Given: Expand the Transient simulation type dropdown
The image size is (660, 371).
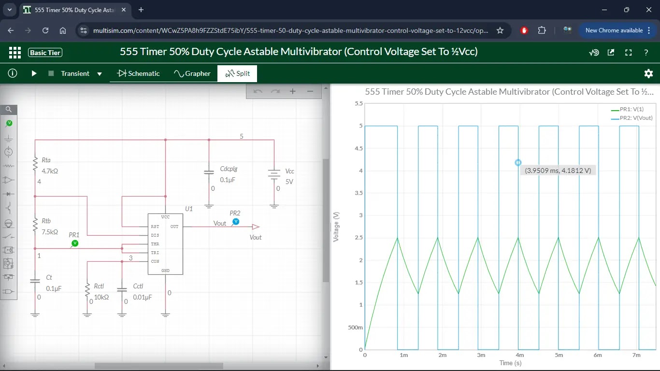Looking at the screenshot, I should click(x=100, y=74).
